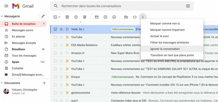Tick the gestionsinistre email checkbox

[x=55, y=93]
